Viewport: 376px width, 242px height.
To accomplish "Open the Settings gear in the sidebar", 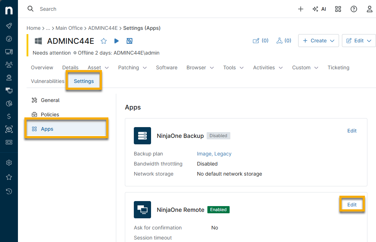I will (x=9, y=163).
